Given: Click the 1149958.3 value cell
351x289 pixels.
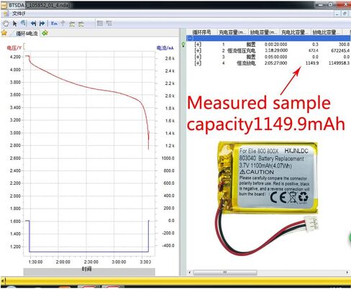Looking at the screenshot, I should click(x=339, y=63).
